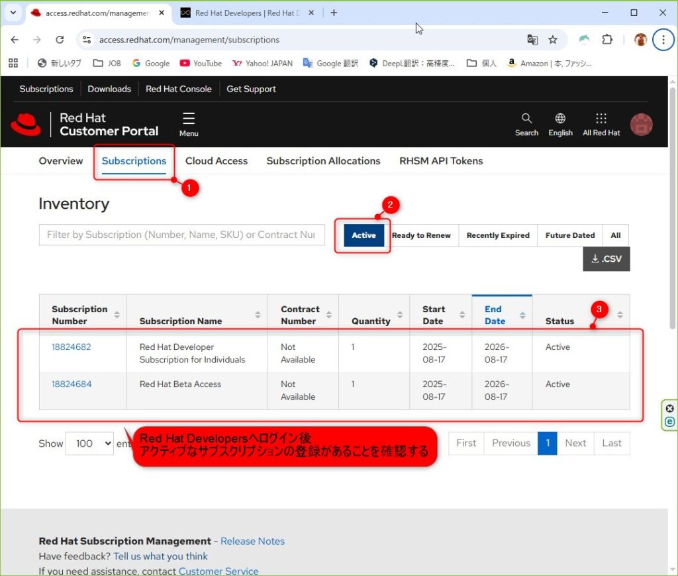Open the Red Hat user avatar
This screenshot has width=678, height=576.
(641, 125)
